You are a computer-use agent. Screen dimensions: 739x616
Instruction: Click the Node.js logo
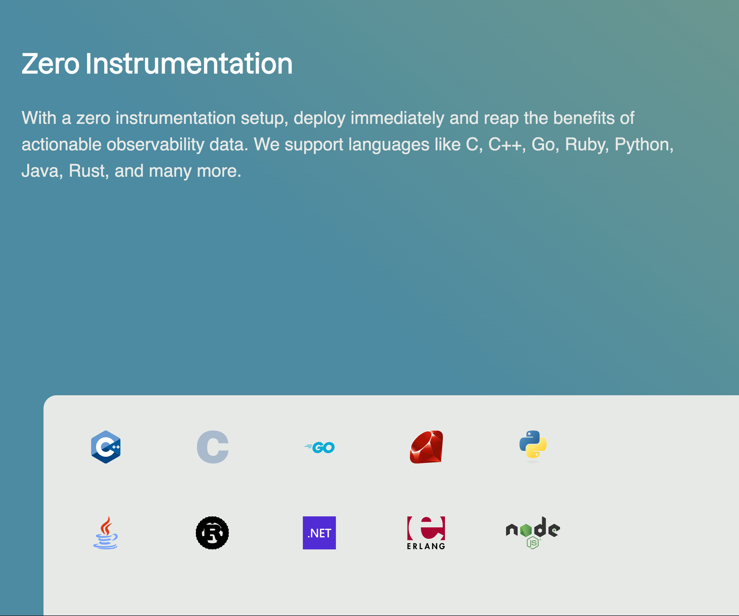point(533,532)
